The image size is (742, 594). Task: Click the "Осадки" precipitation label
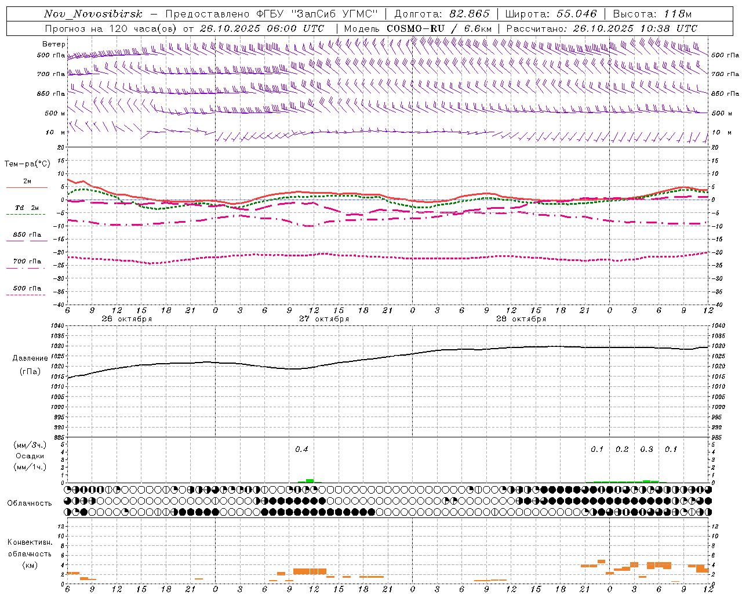[x=30, y=456]
